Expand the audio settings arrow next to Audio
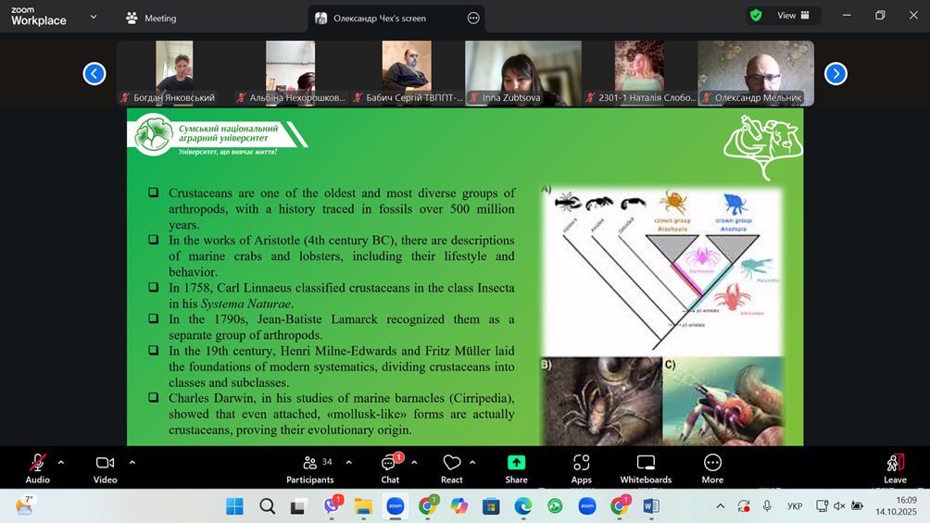Screen dimensions: 930x523 coord(61,462)
